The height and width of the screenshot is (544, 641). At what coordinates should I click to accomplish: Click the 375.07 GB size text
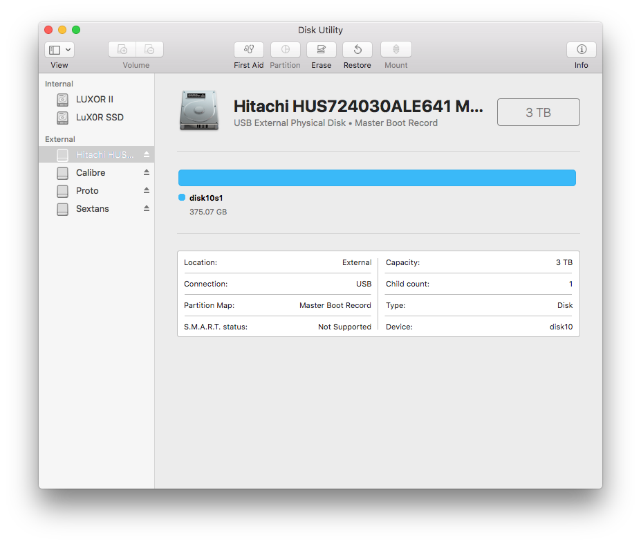(208, 212)
